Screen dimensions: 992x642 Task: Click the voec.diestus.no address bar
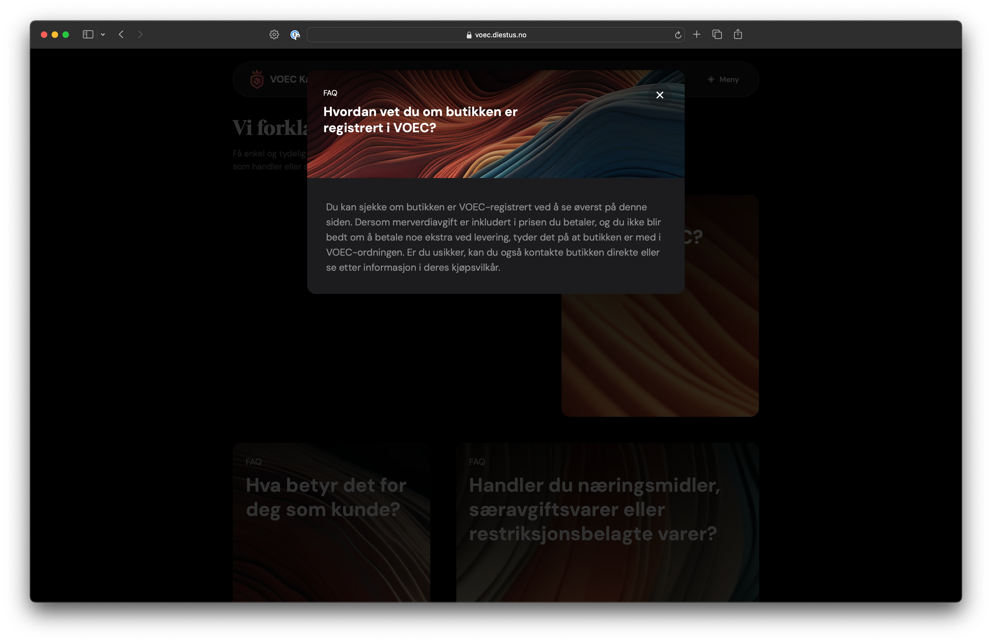[x=500, y=35]
